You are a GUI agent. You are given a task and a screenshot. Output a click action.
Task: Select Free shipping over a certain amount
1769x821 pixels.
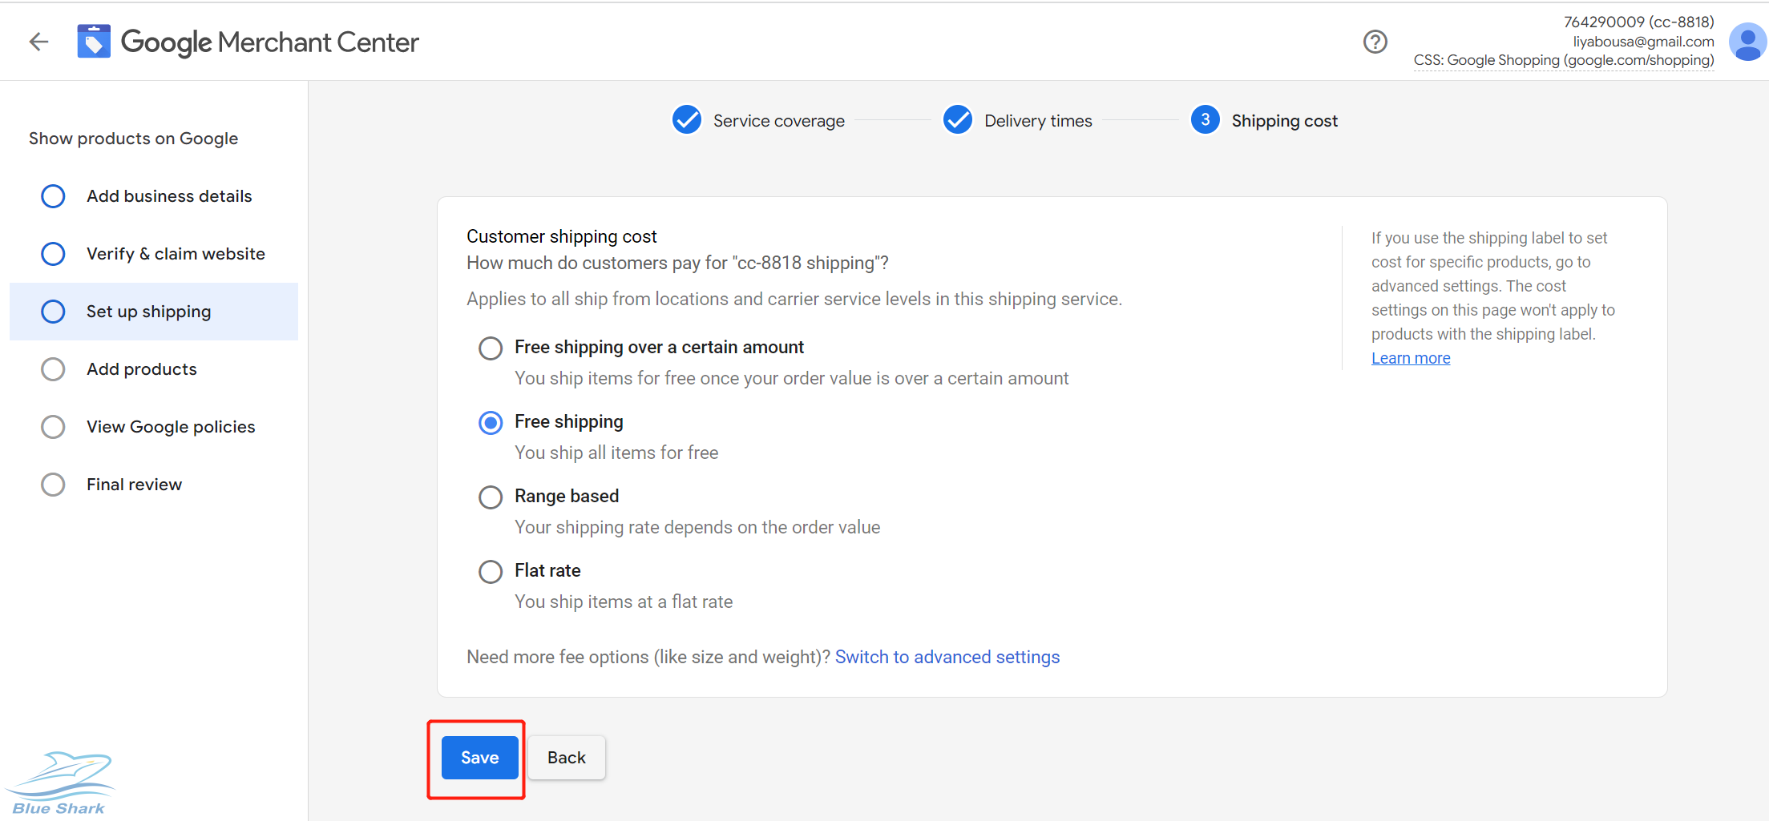point(491,348)
